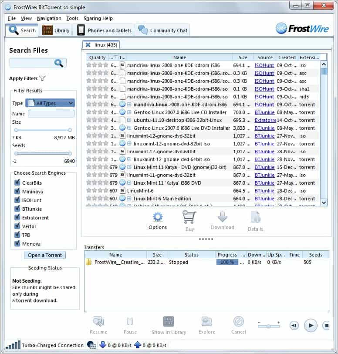Disable the Vertor search engine

pos(17,226)
